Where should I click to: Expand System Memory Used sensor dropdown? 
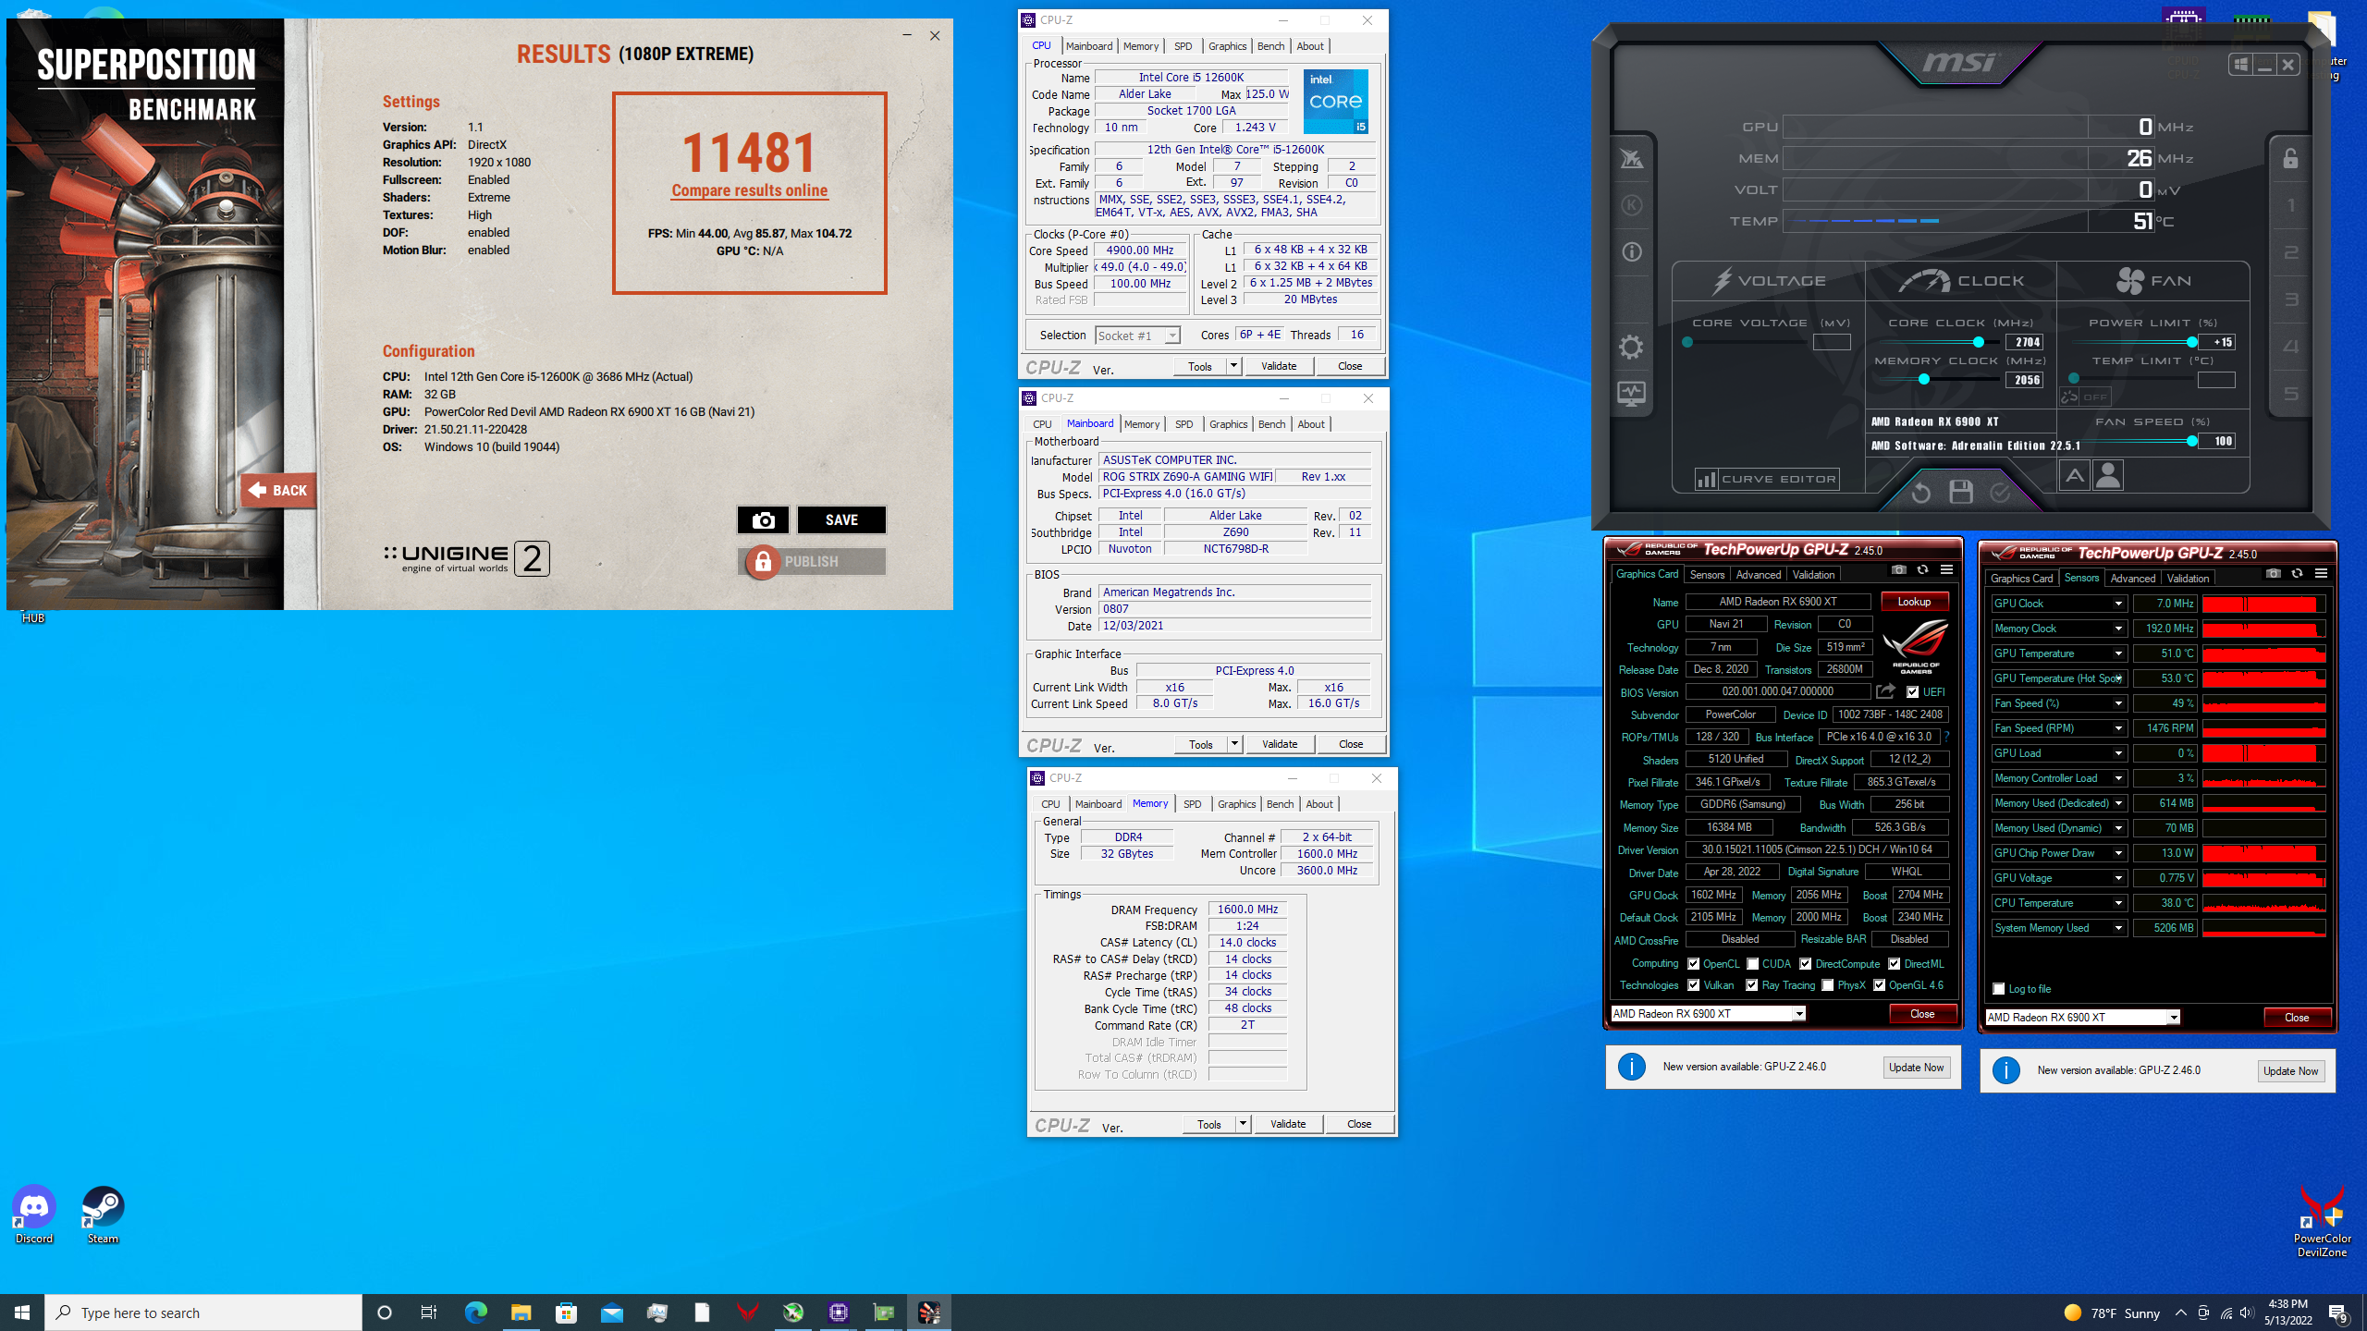click(x=2118, y=928)
